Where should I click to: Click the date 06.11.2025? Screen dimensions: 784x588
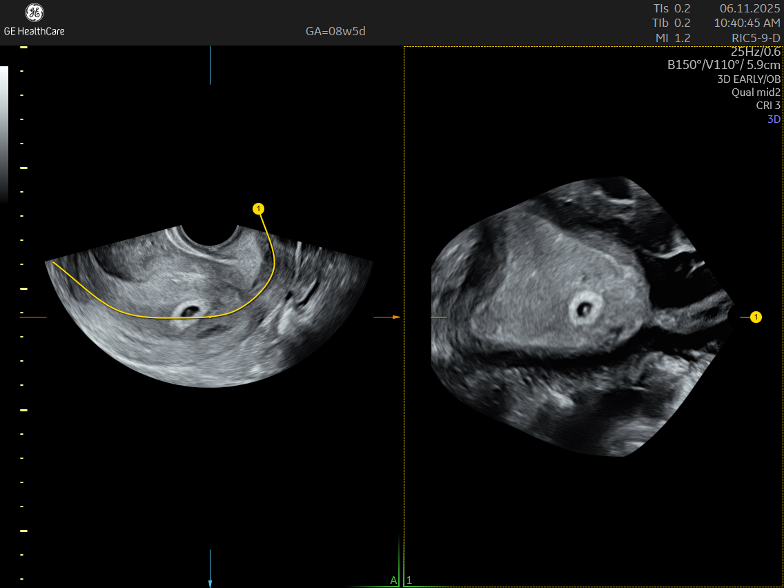[x=749, y=8]
